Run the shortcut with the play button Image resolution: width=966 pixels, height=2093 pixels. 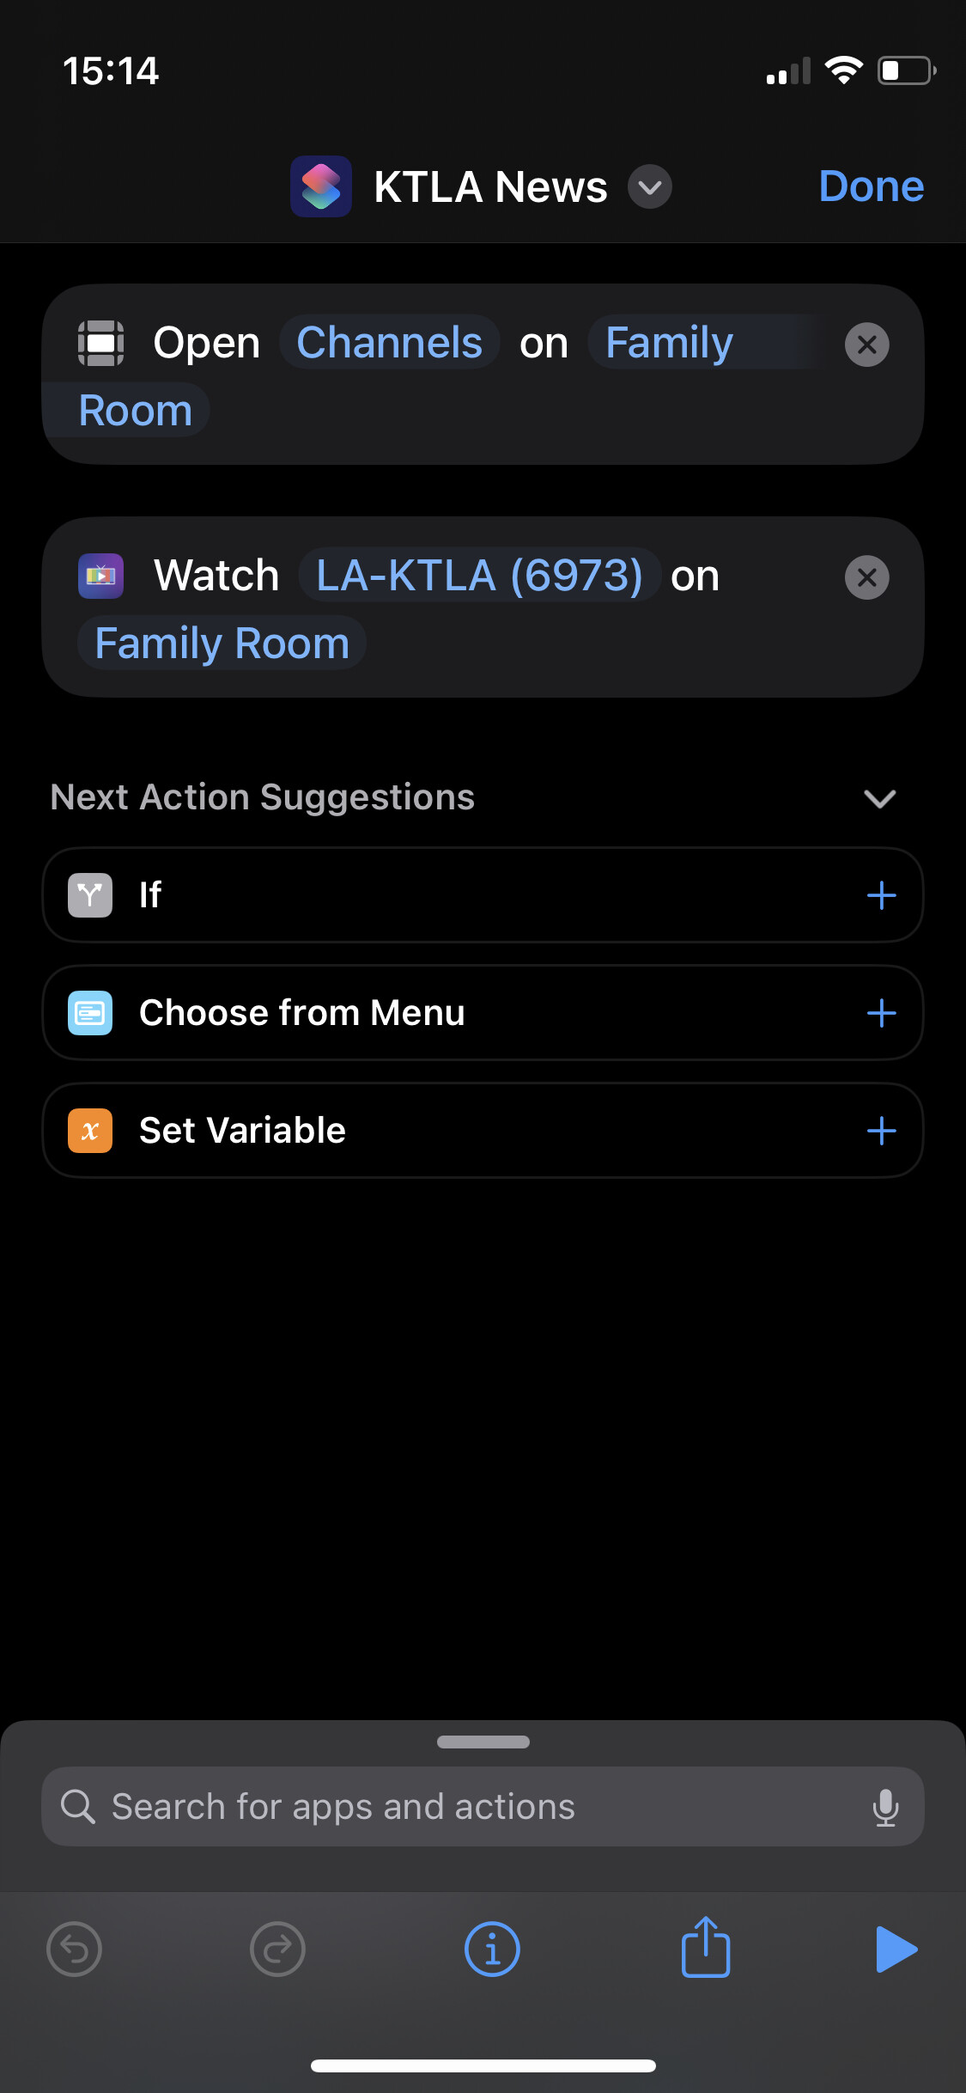point(896,1949)
